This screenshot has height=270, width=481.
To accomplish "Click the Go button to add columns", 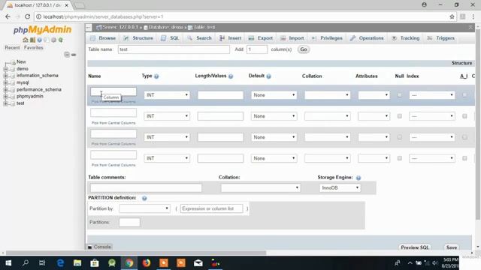I will click(304, 49).
